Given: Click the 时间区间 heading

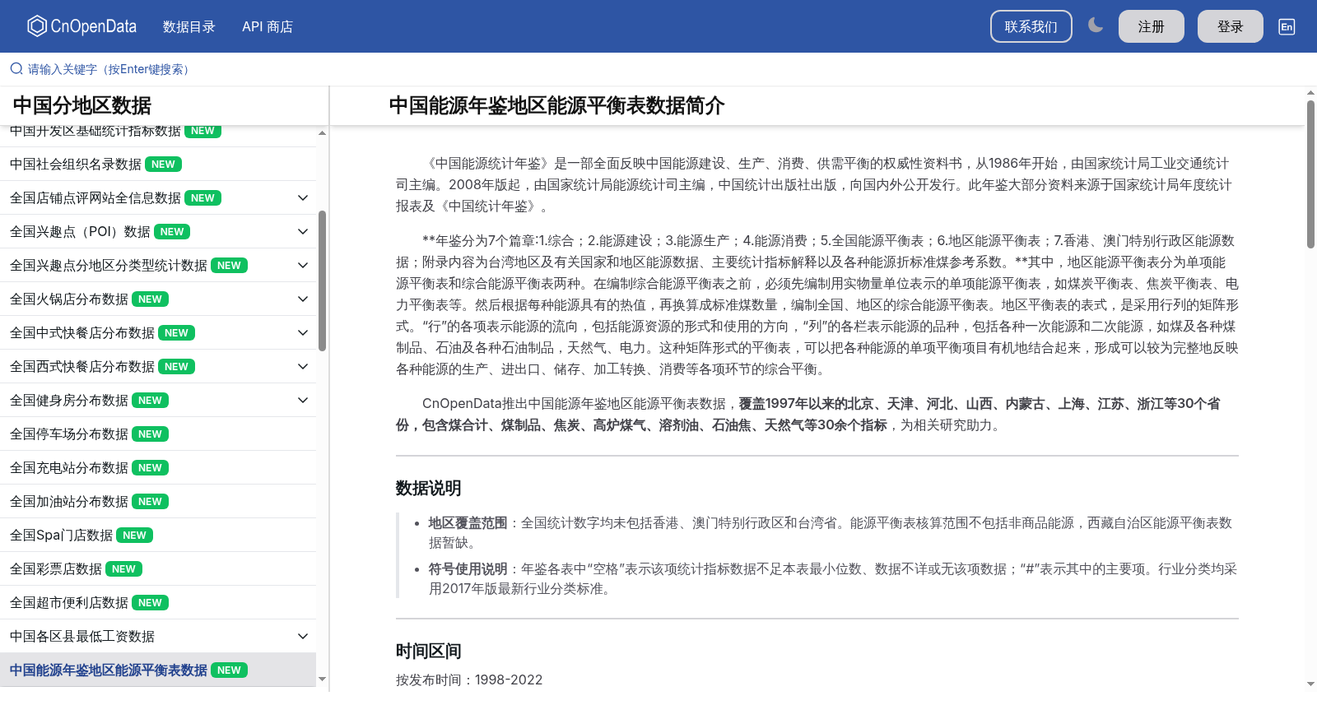Looking at the screenshot, I should [428, 651].
